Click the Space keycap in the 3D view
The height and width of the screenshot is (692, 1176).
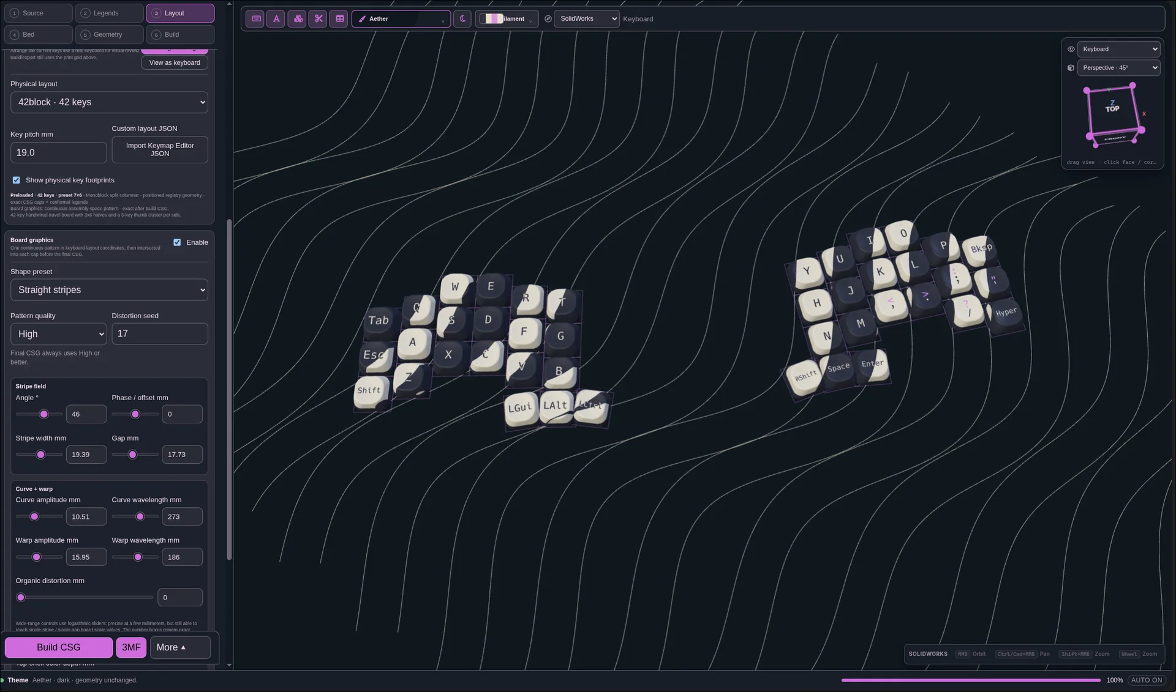(x=839, y=368)
